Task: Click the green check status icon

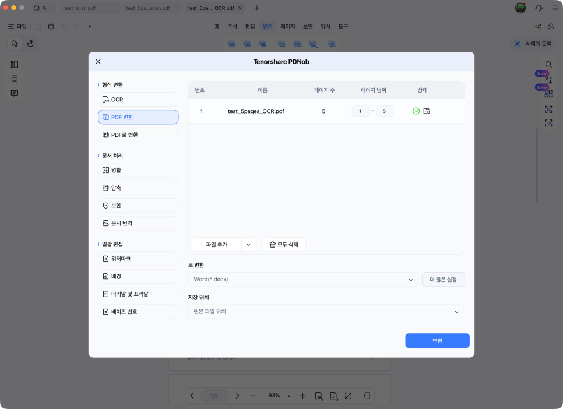Action: (416, 111)
